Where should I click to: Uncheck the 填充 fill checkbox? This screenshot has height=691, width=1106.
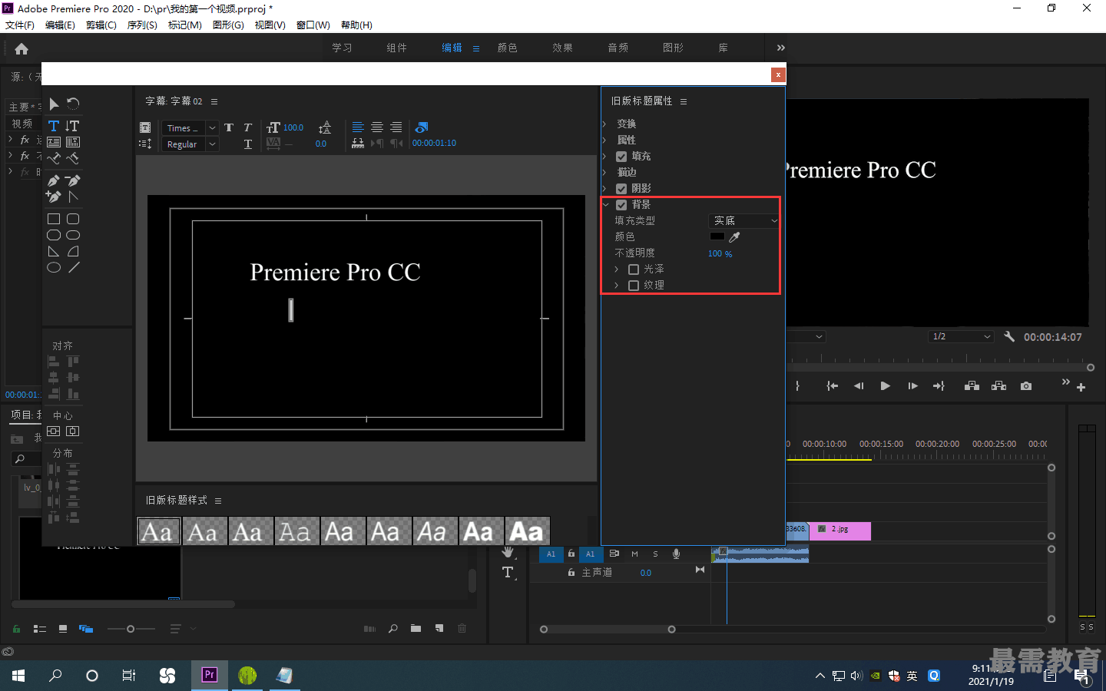click(621, 157)
